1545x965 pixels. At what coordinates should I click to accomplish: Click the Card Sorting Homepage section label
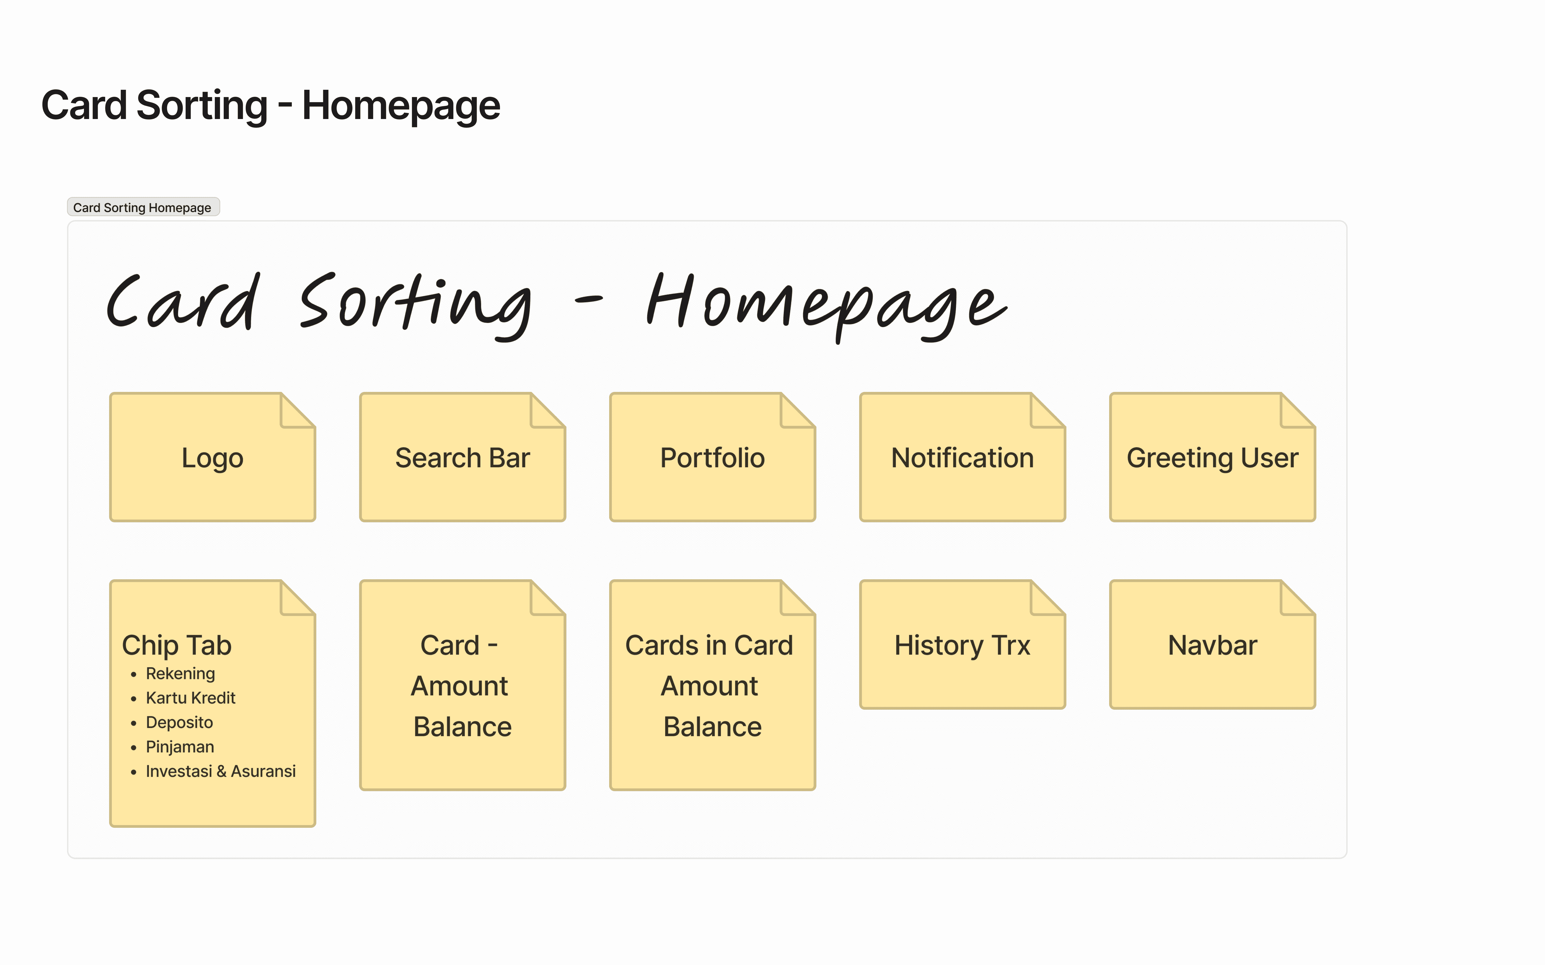[x=142, y=207]
